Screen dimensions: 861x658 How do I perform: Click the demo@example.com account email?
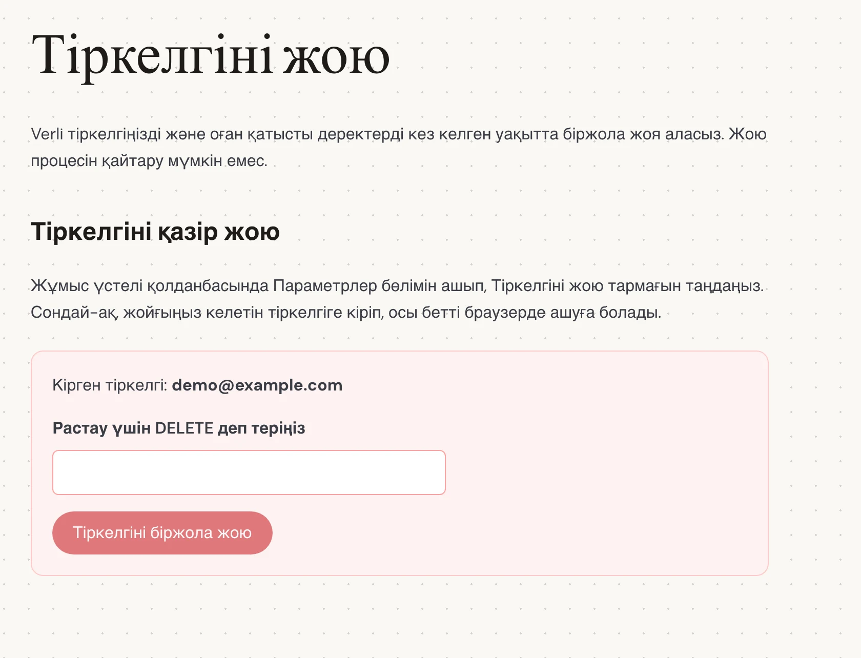coord(257,385)
